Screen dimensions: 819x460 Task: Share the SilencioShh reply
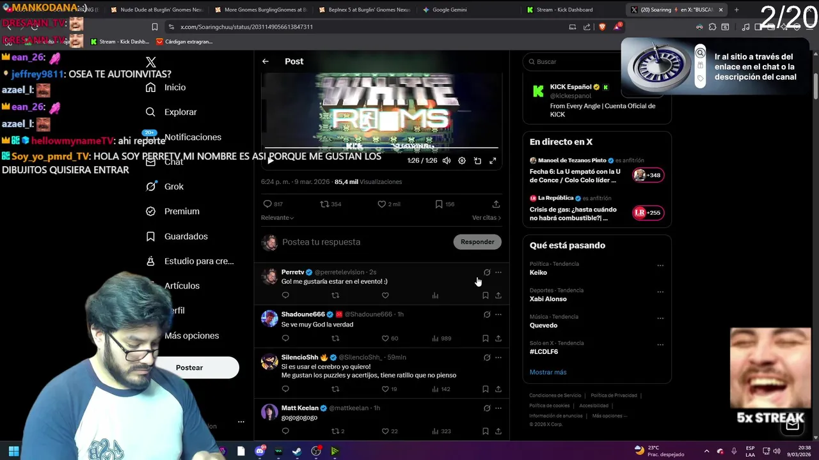(x=498, y=389)
